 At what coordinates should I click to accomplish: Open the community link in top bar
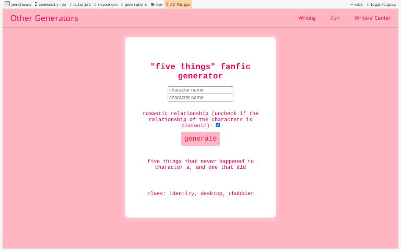coord(50,4)
